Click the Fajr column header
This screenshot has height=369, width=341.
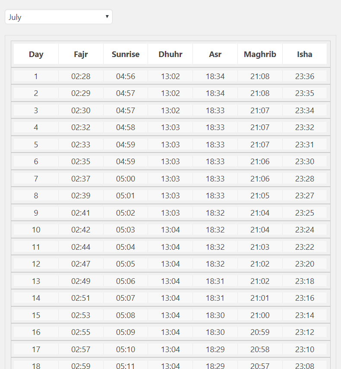(x=81, y=54)
